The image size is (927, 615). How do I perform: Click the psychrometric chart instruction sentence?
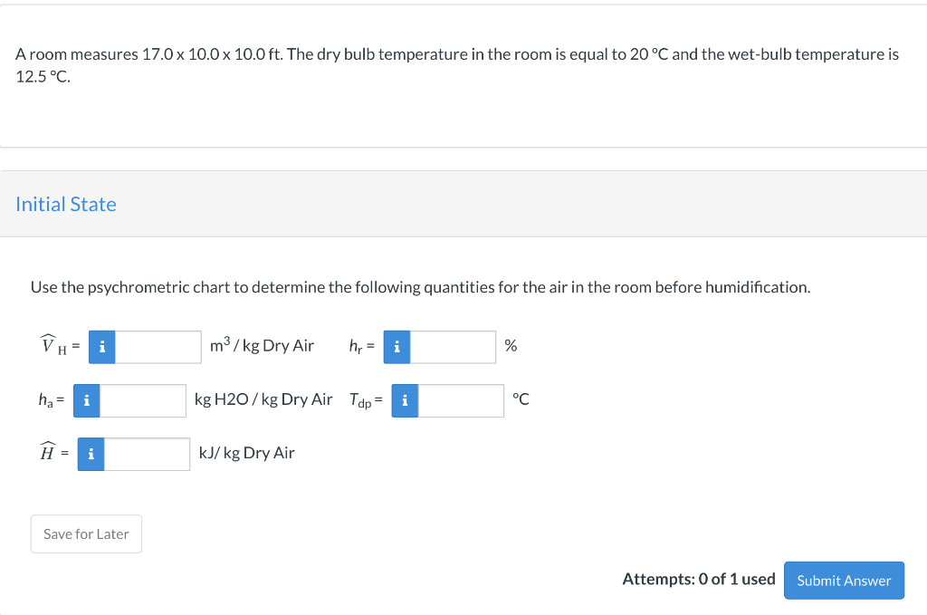[420, 287]
